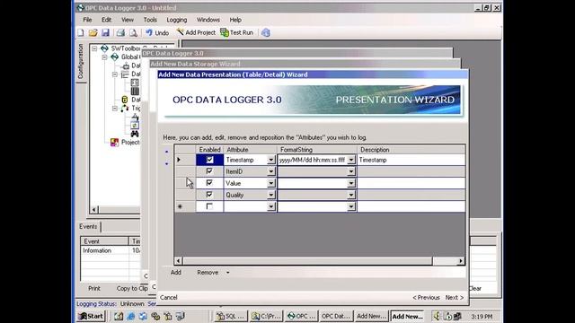Open the Timestamp attribute dropdown

[271, 160]
